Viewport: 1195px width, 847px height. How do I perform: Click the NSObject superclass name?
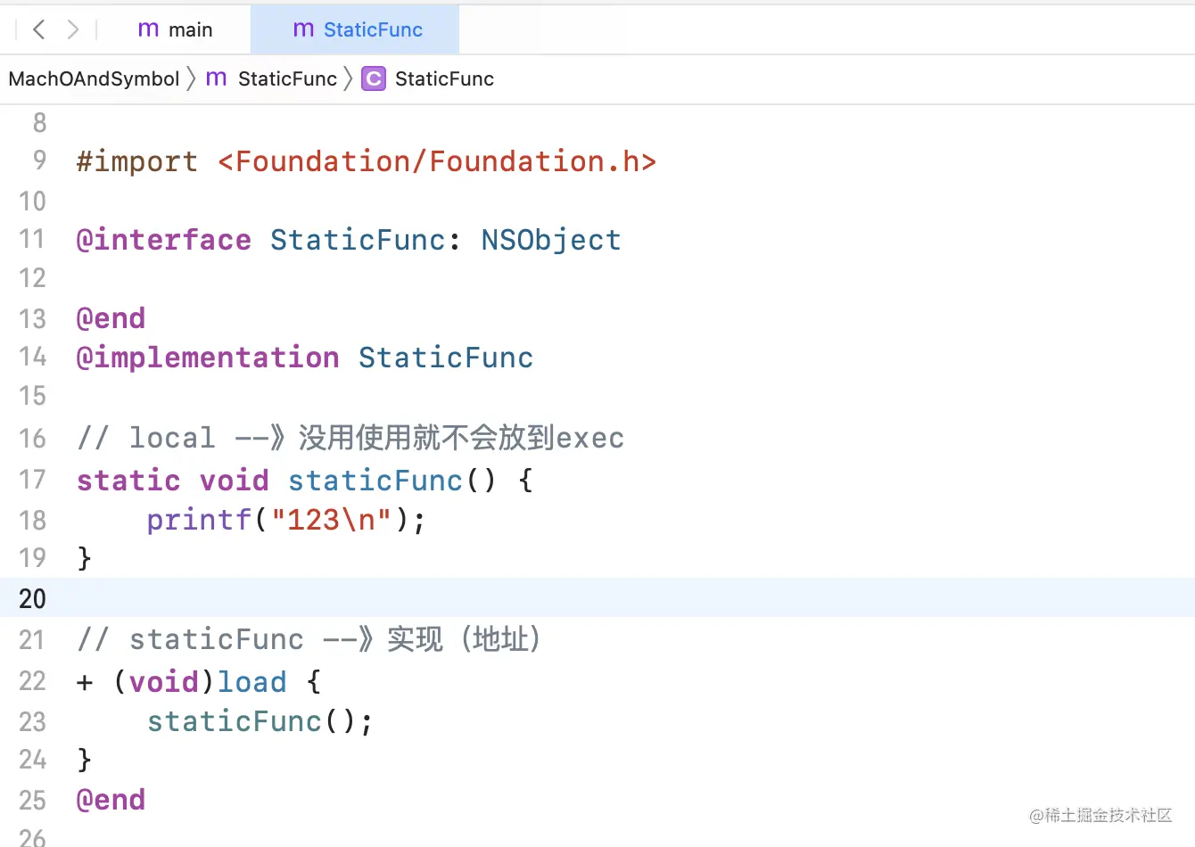550,240
